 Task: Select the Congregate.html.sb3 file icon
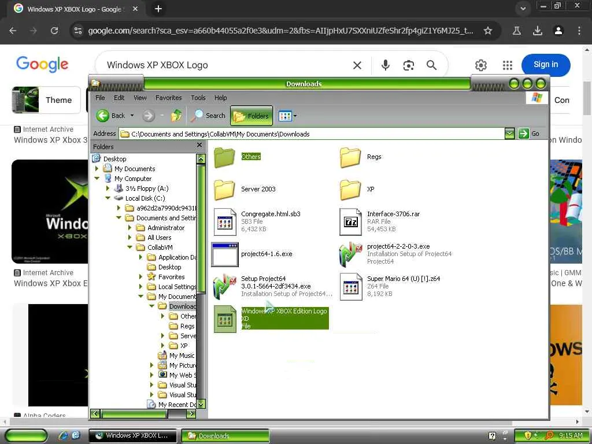225,221
